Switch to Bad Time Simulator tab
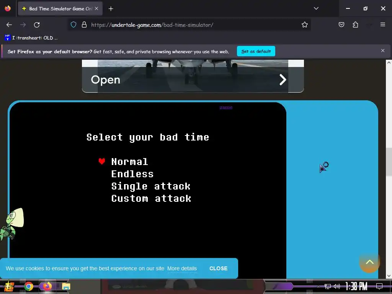Screen dimensions: 392x294 click(x=60, y=8)
